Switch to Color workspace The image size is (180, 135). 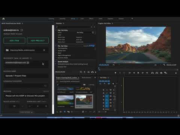pyautogui.click(x=82, y=19)
